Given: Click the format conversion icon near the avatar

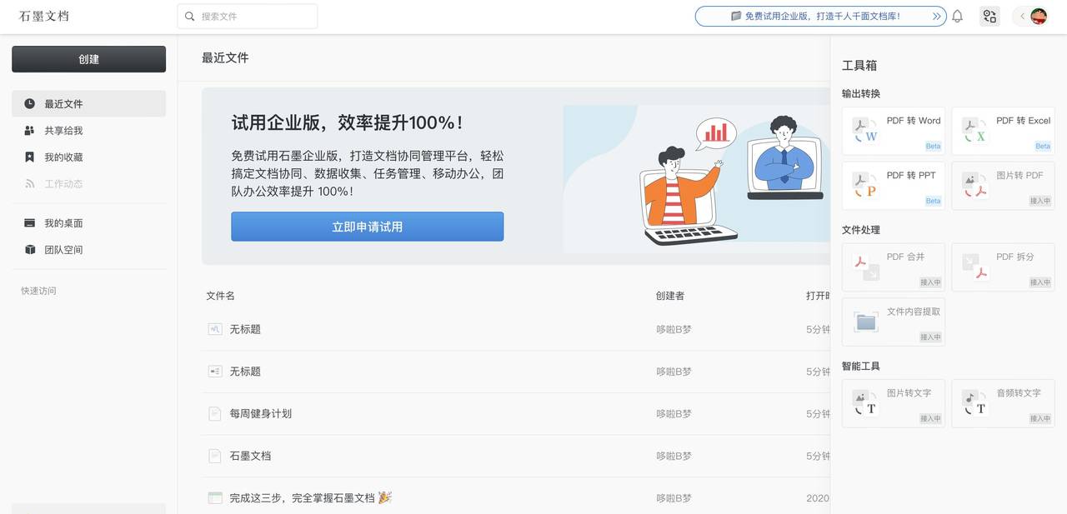Looking at the screenshot, I should [989, 16].
